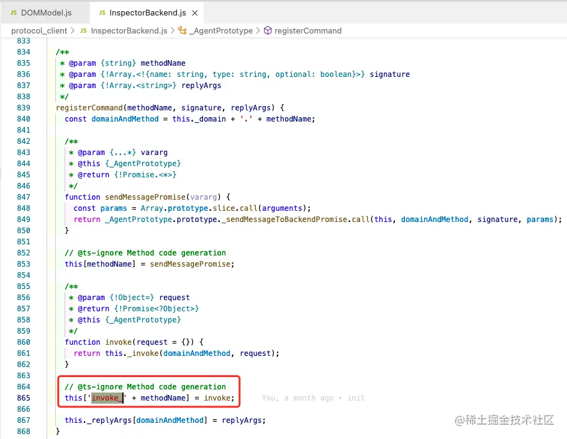The height and width of the screenshot is (439, 567).
Task: Select the InspectorBackend.js tab
Action: pos(147,13)
